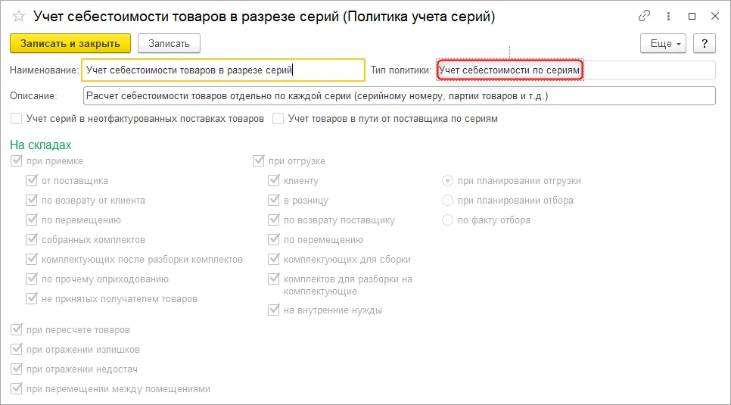Viewport: 731px width, 405px height.
Task: Click Записать и закрыть button
Action: click(x=70, y=43)
